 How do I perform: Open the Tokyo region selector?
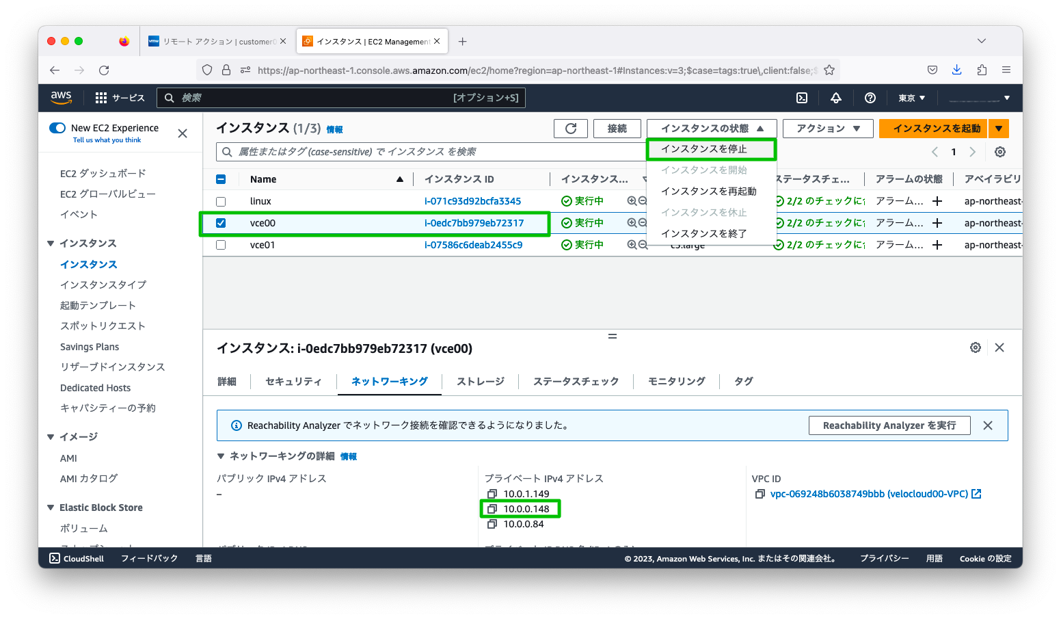coord(912,98)
